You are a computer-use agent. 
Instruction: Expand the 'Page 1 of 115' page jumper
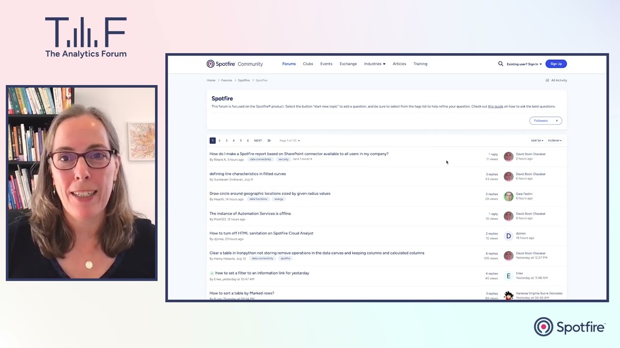point(289,141)
